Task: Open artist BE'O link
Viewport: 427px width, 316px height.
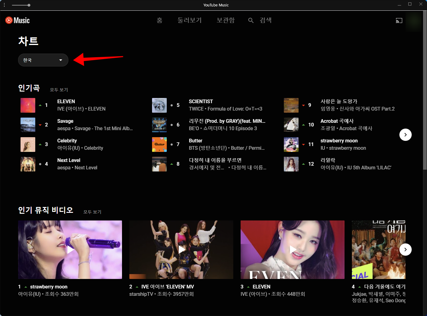Action: [x=194, y=128]
